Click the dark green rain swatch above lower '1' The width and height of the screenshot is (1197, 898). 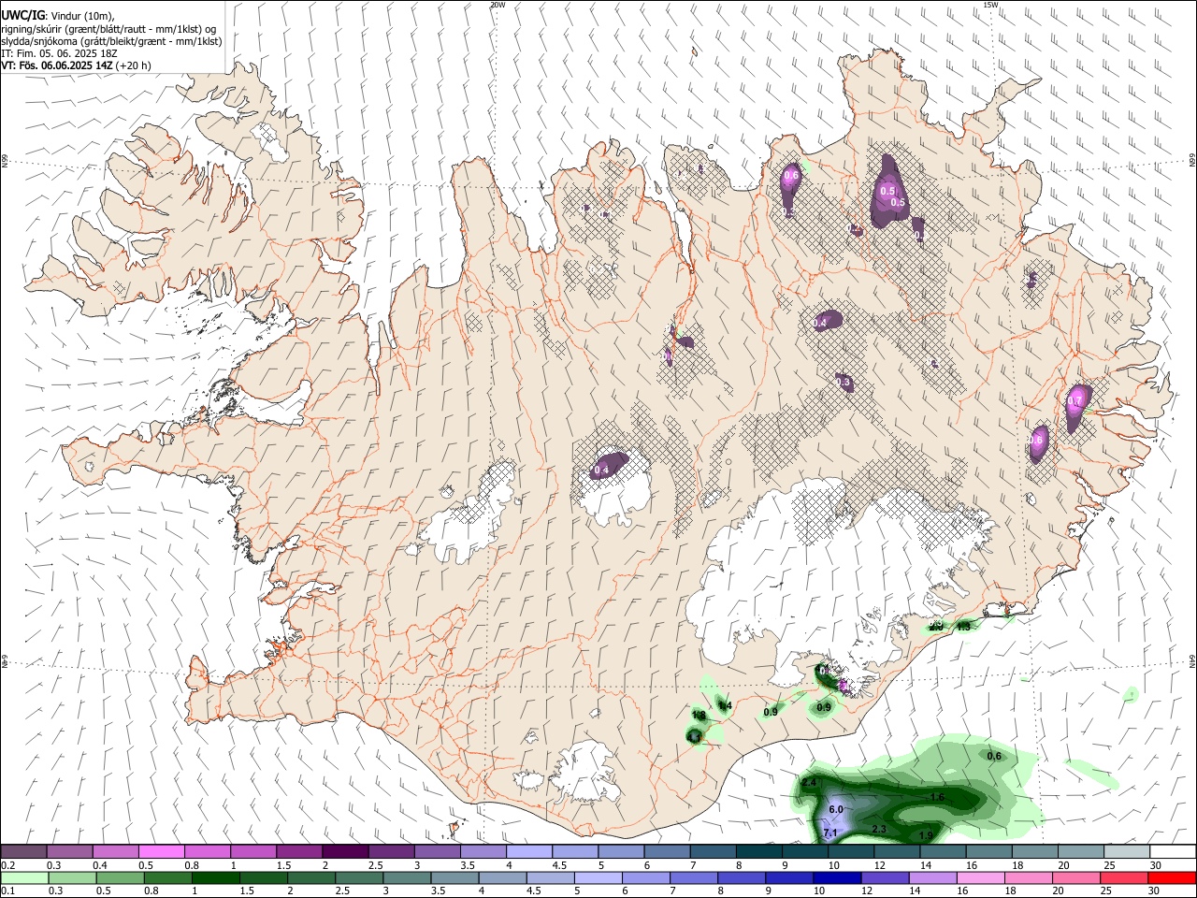[215, 878]
